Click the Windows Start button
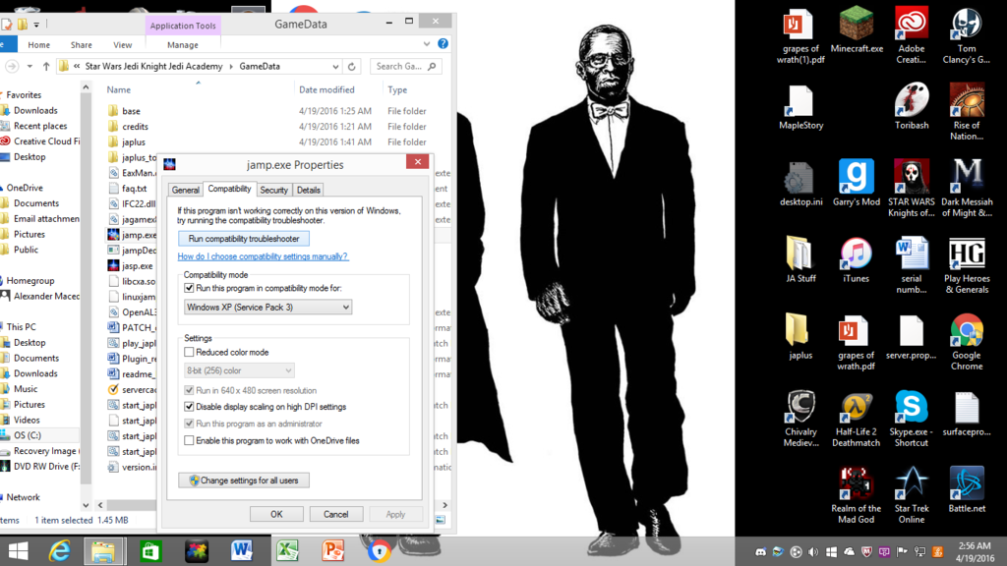The width and height of the screenshot is (1007, 566). click(18, 551)
